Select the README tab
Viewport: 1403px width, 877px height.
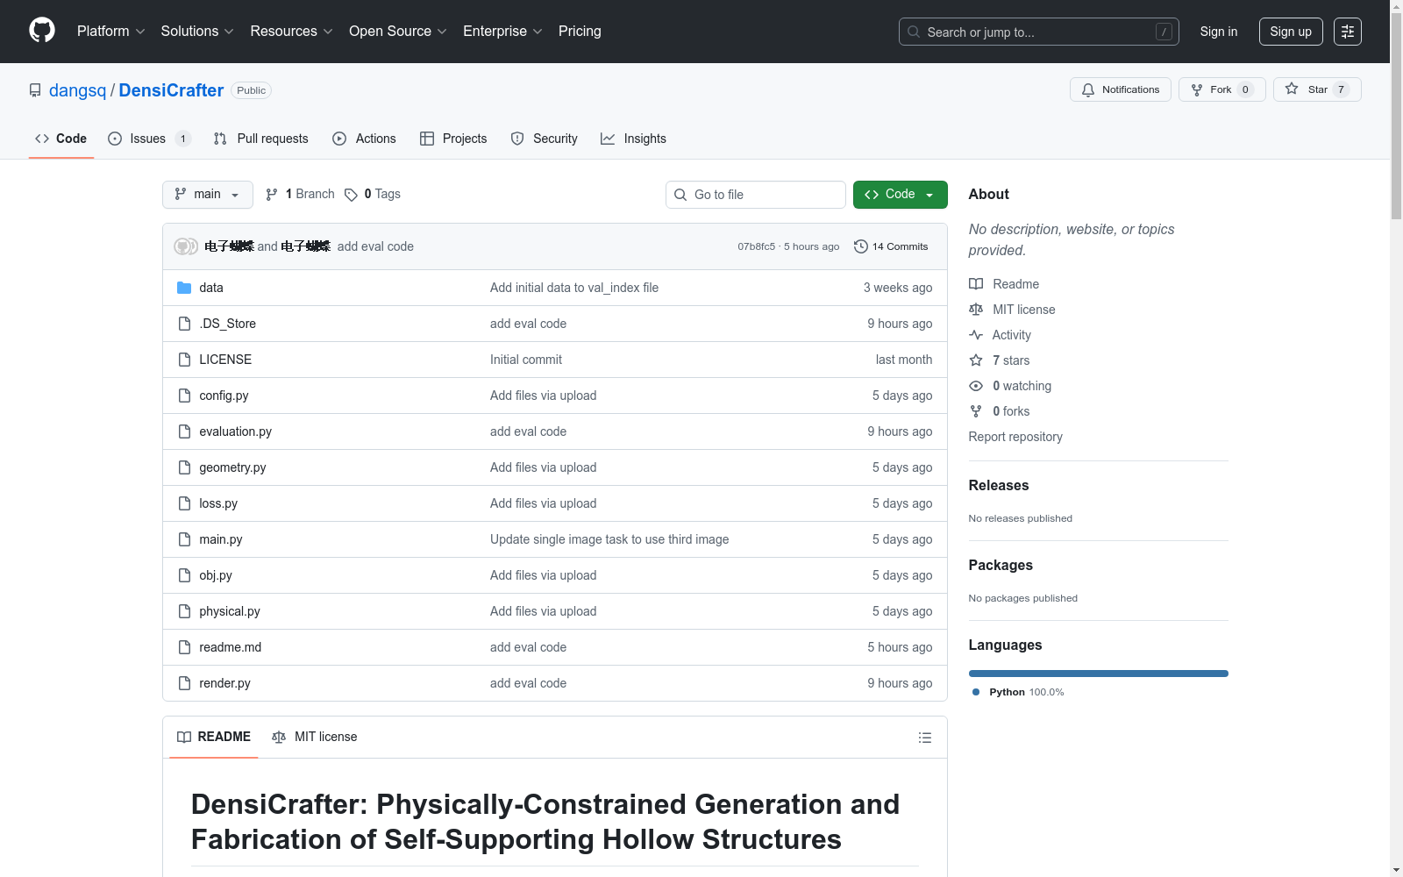(x=214, y=737)
